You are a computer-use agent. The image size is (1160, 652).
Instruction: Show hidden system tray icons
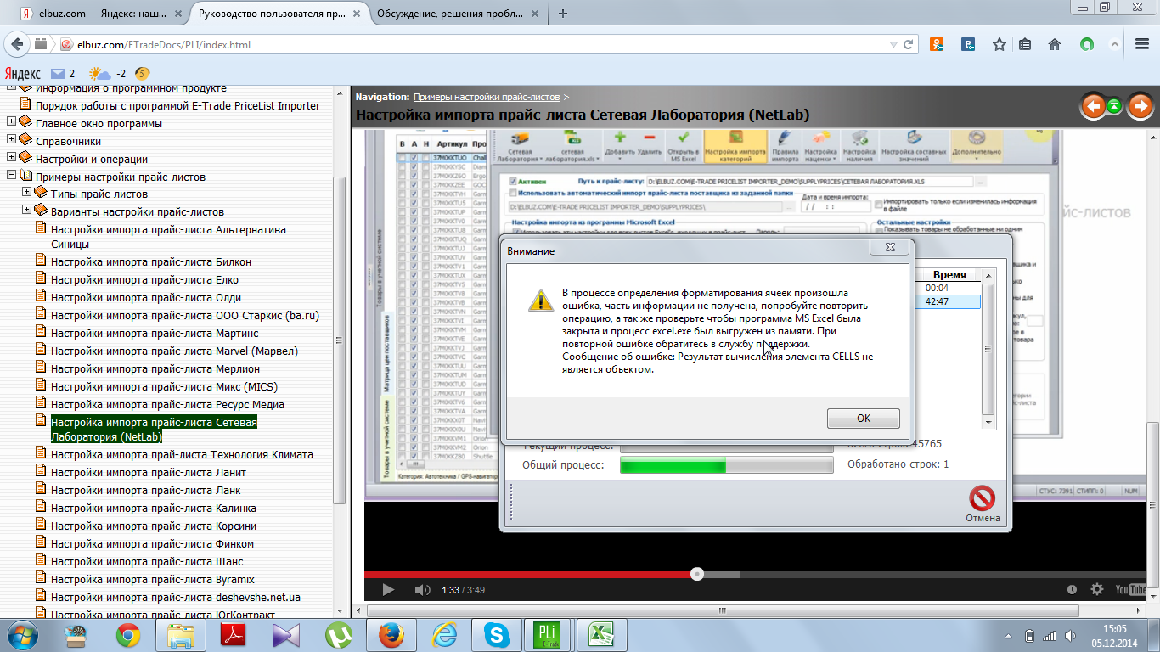point(1009,635)
